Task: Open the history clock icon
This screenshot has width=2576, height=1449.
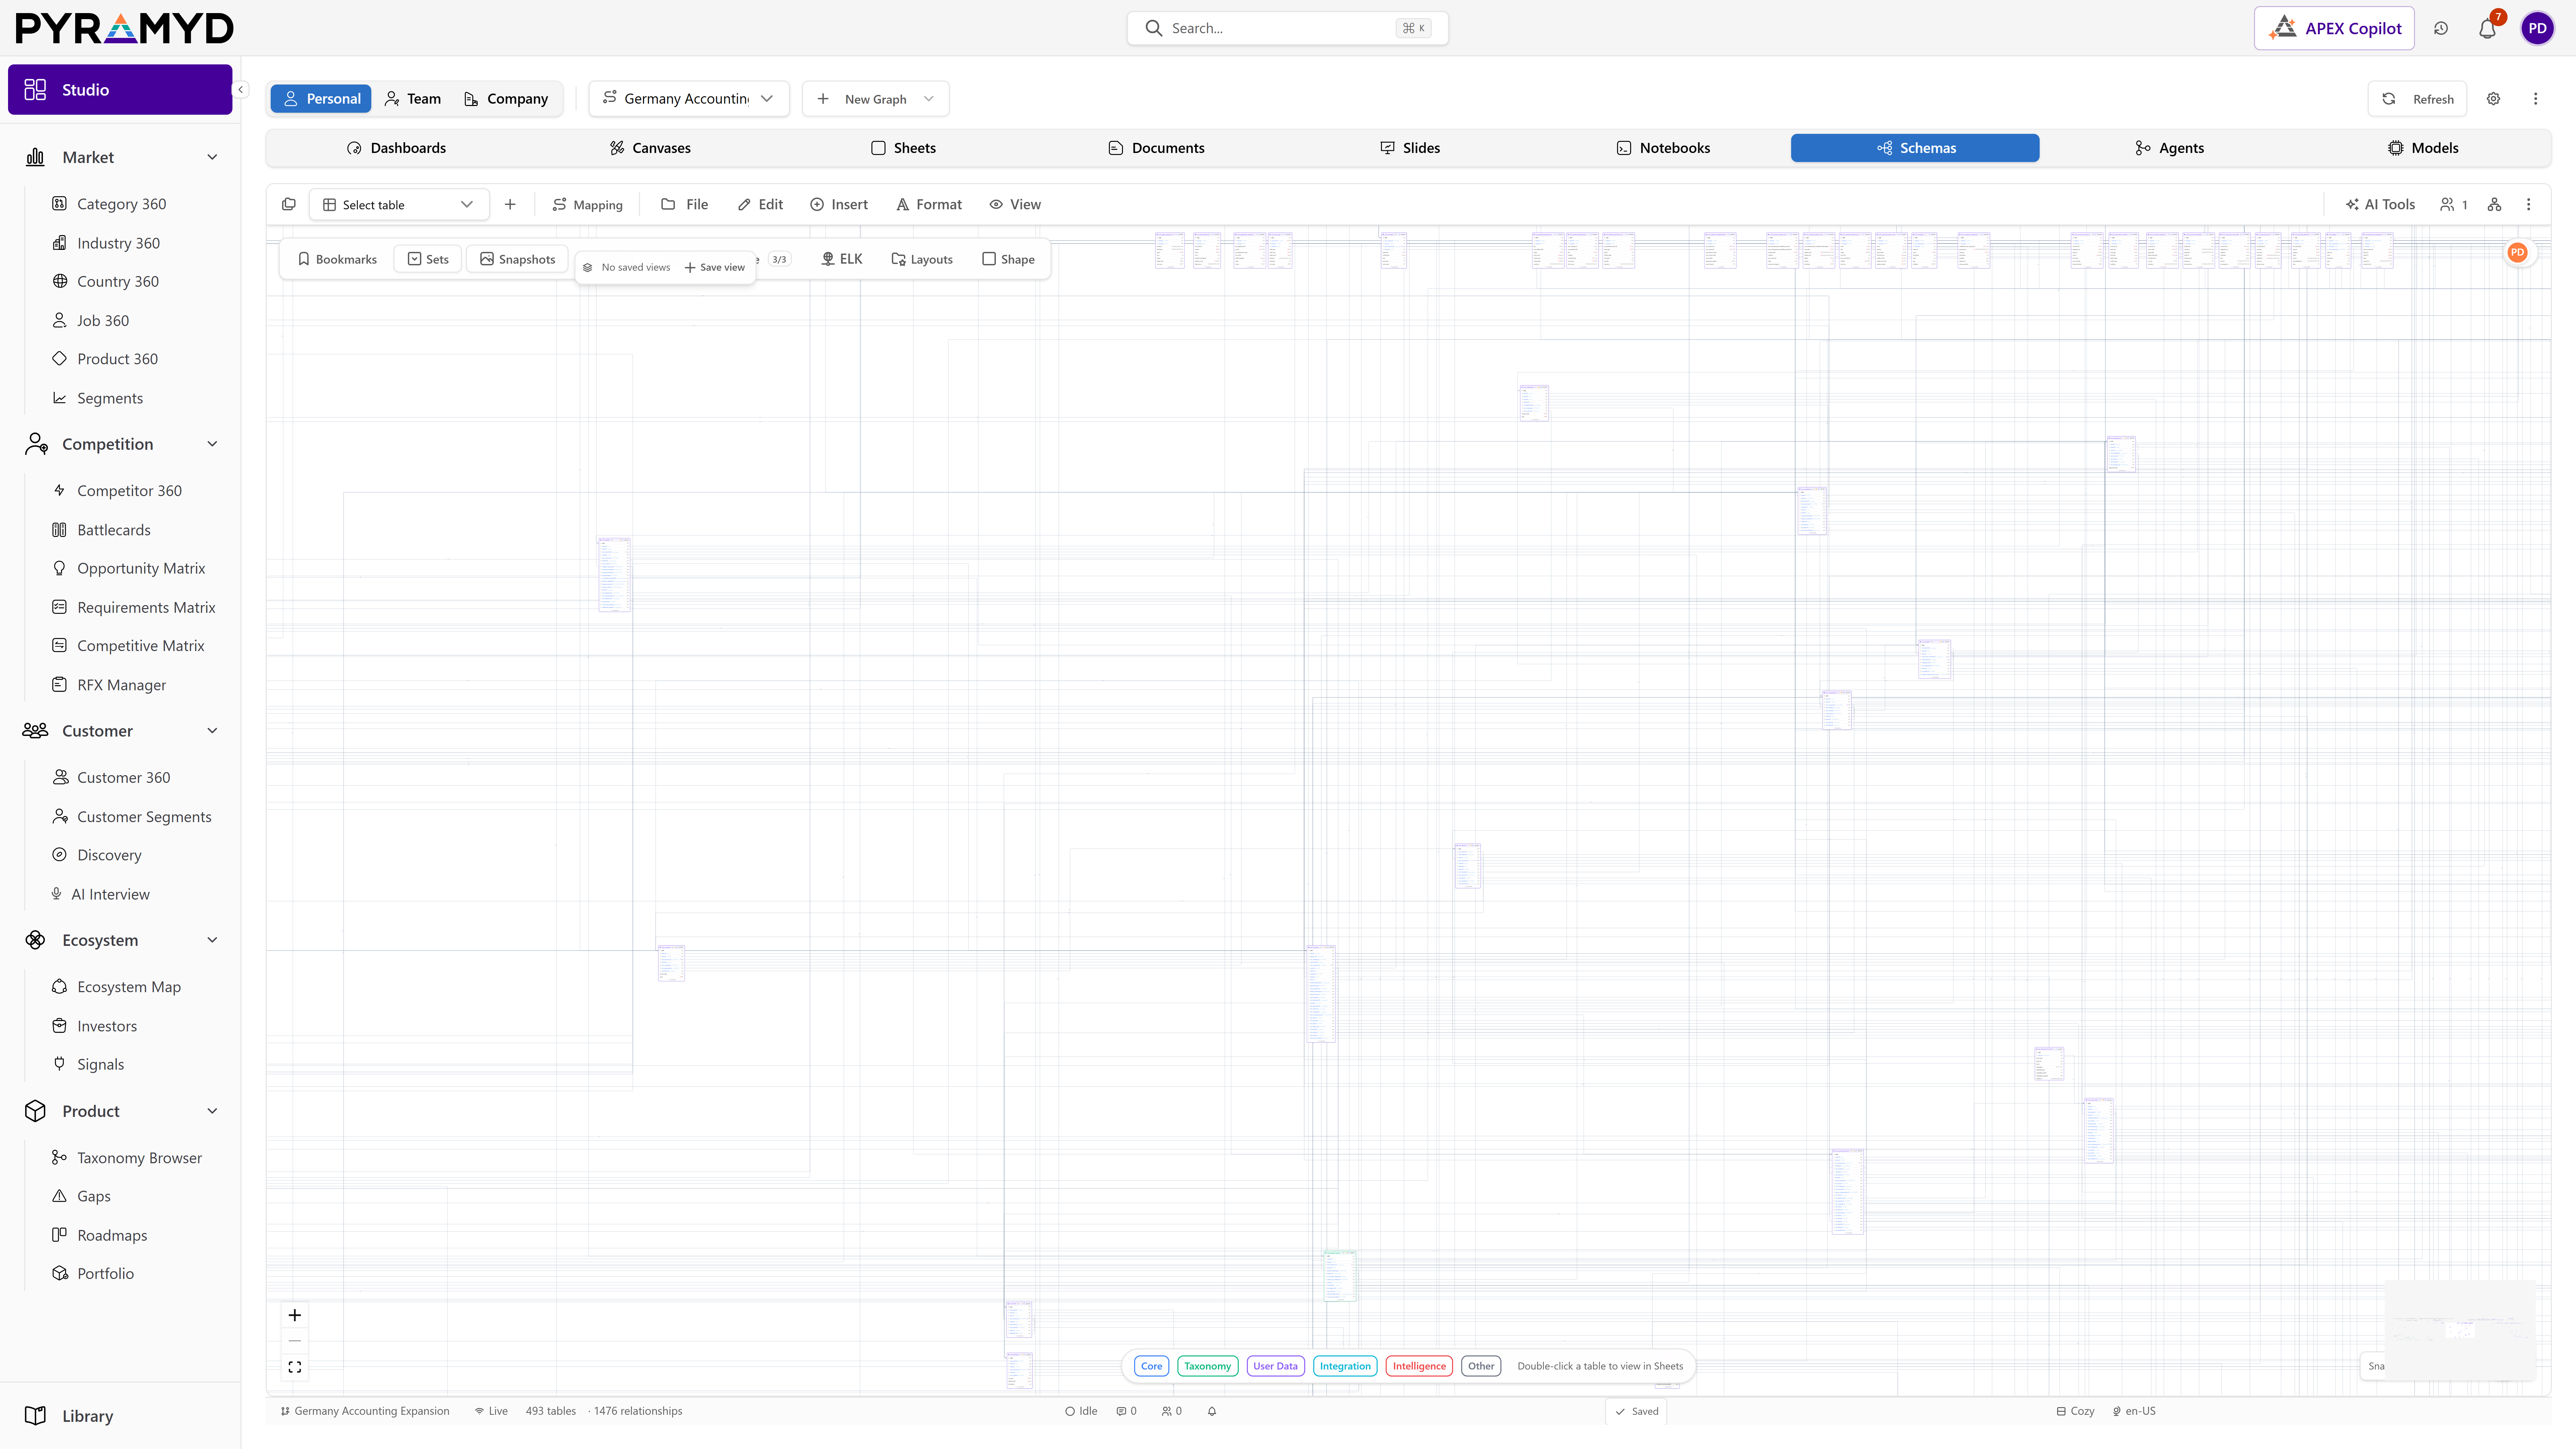Action: point(2441,28)
